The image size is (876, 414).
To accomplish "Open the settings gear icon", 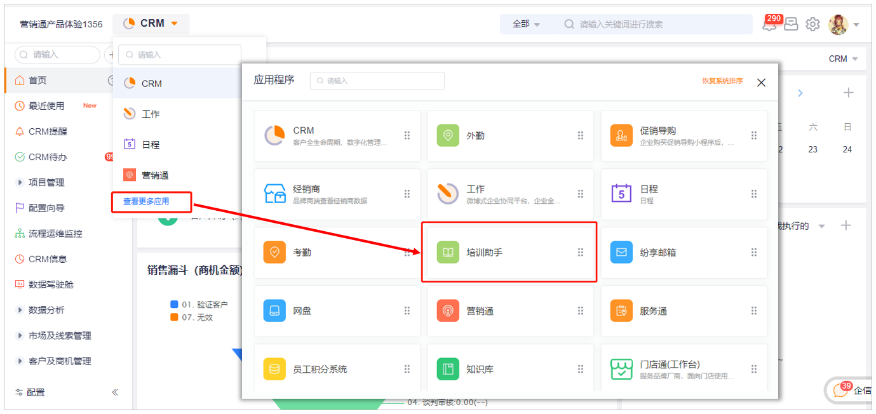I will pos(812,24).
